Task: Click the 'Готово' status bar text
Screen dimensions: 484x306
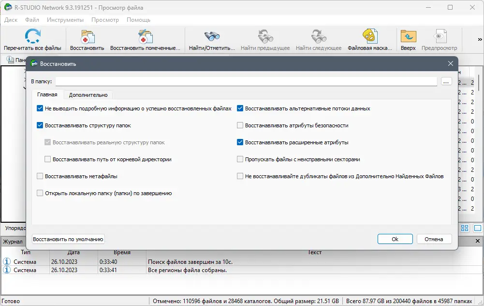Action: tap(11, 301)
